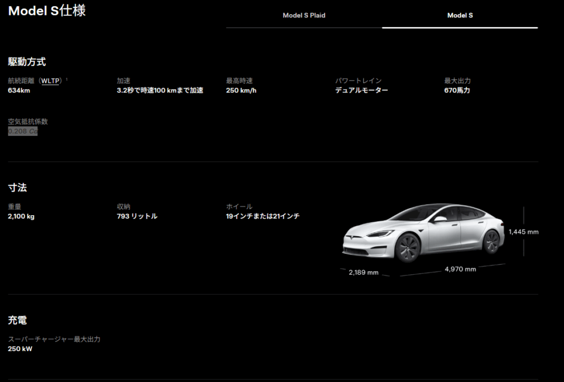Click the 250 kW charging value

[x=20, y=349]
